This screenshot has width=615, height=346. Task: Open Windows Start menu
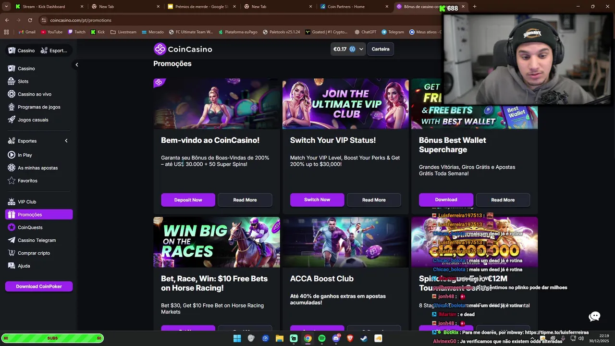[237, 338]
